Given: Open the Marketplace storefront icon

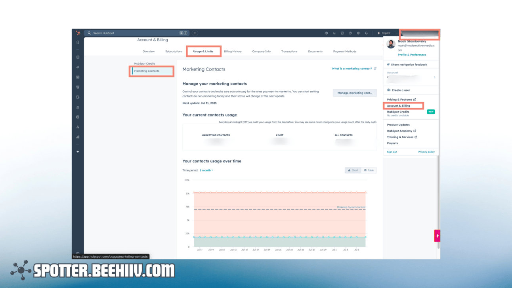Looking at the screenshot, I should click(x=342, y=33).
